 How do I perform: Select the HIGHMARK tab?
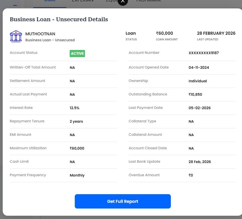tap(149, 1)
